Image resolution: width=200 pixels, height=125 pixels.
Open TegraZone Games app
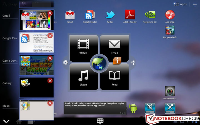150,15
